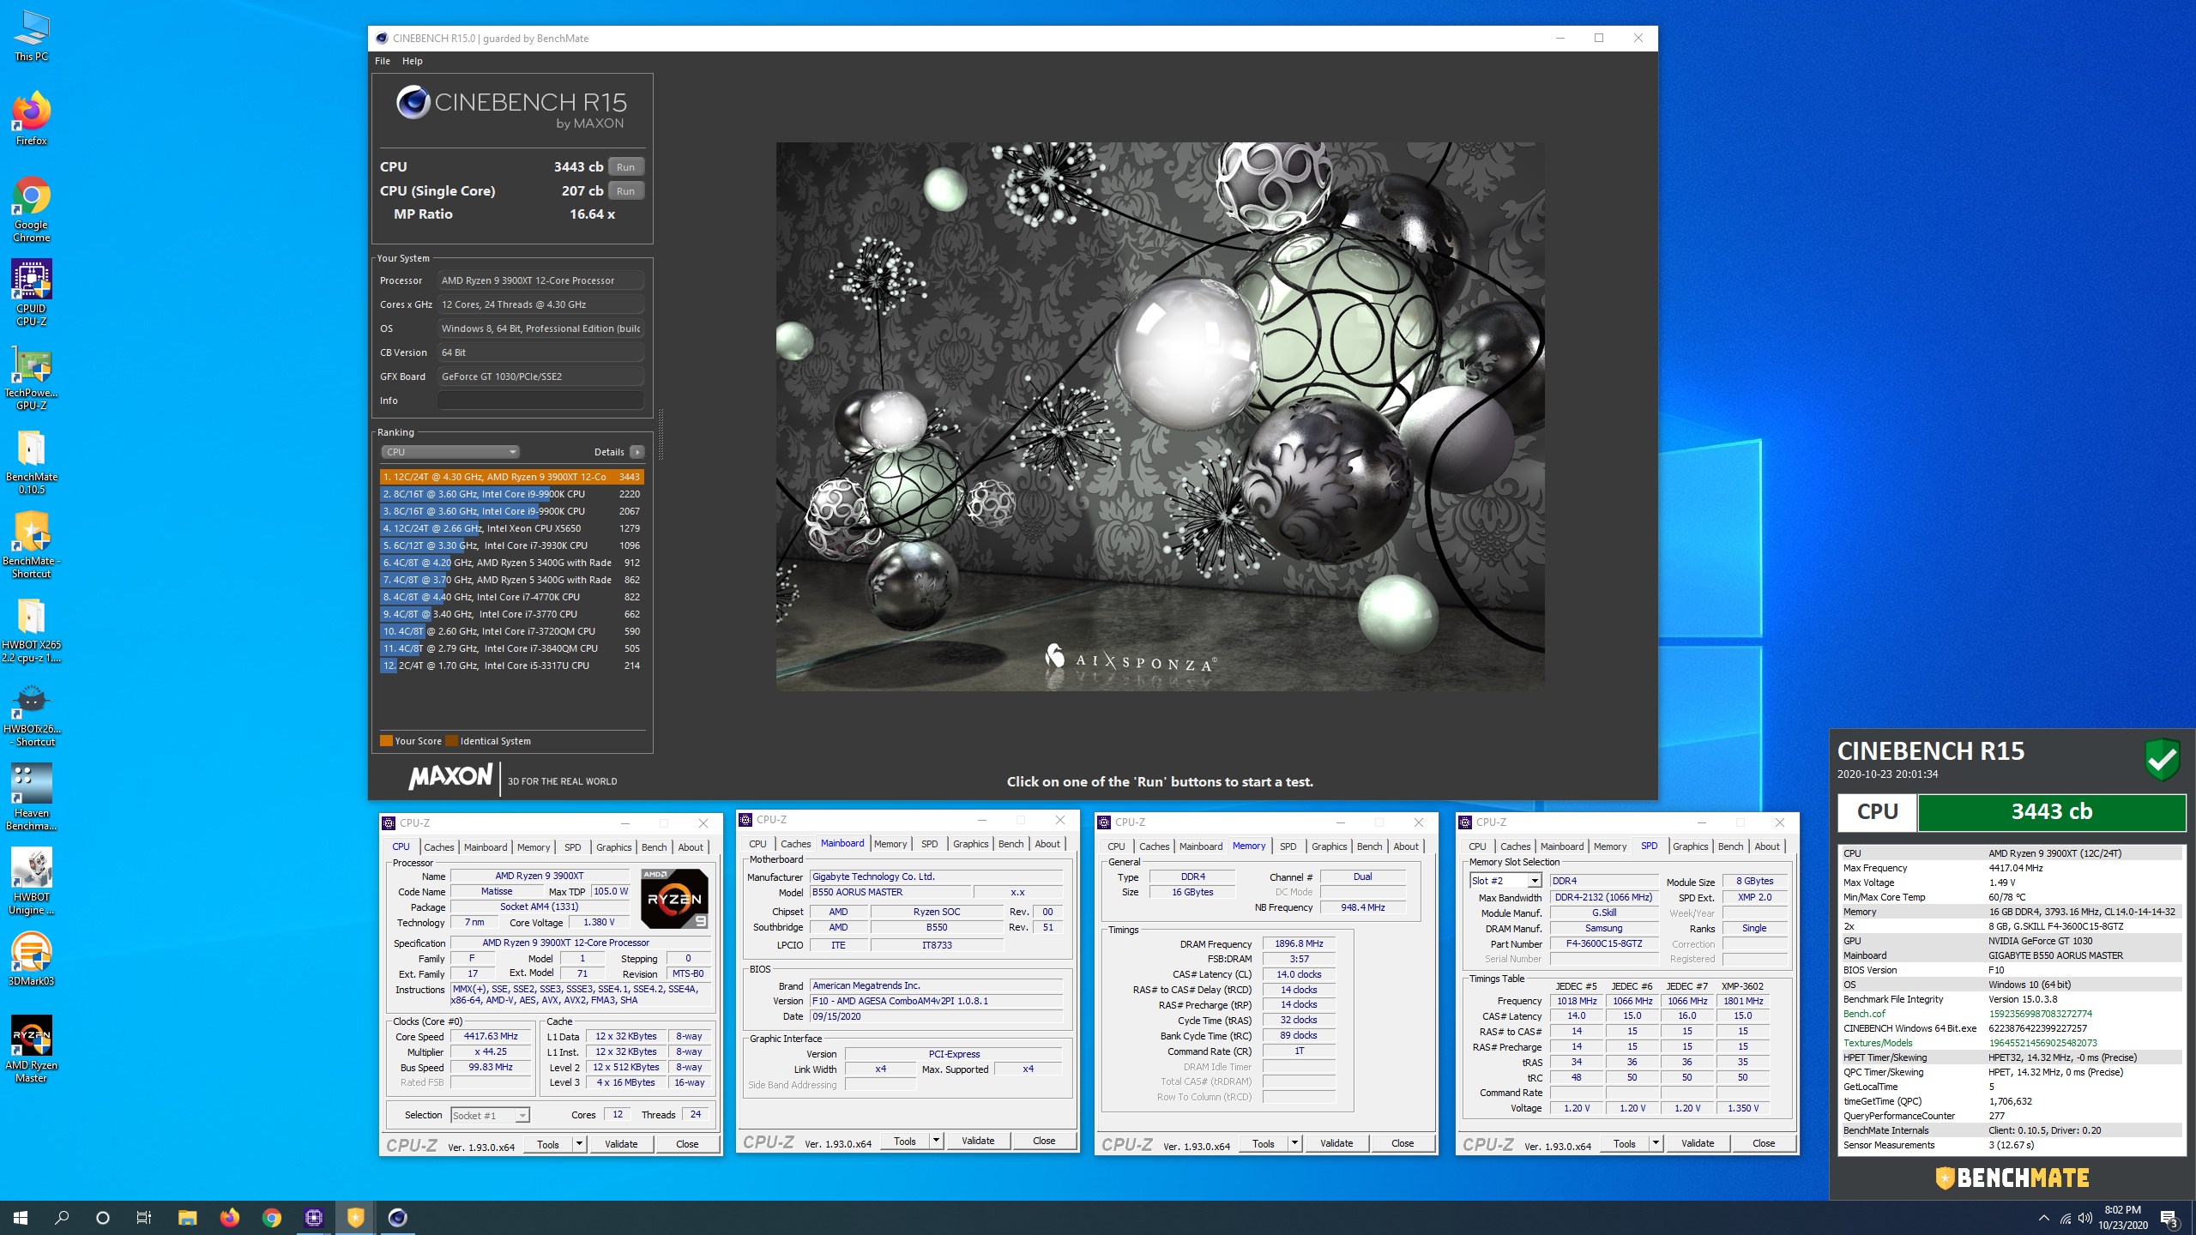Select ranking row Intel Core i7-4770K
This screenshot has width=2196, height=1235.
click(x=511, y=597)
